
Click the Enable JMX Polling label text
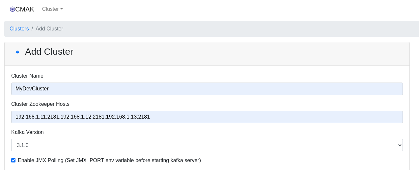[40, 161]
